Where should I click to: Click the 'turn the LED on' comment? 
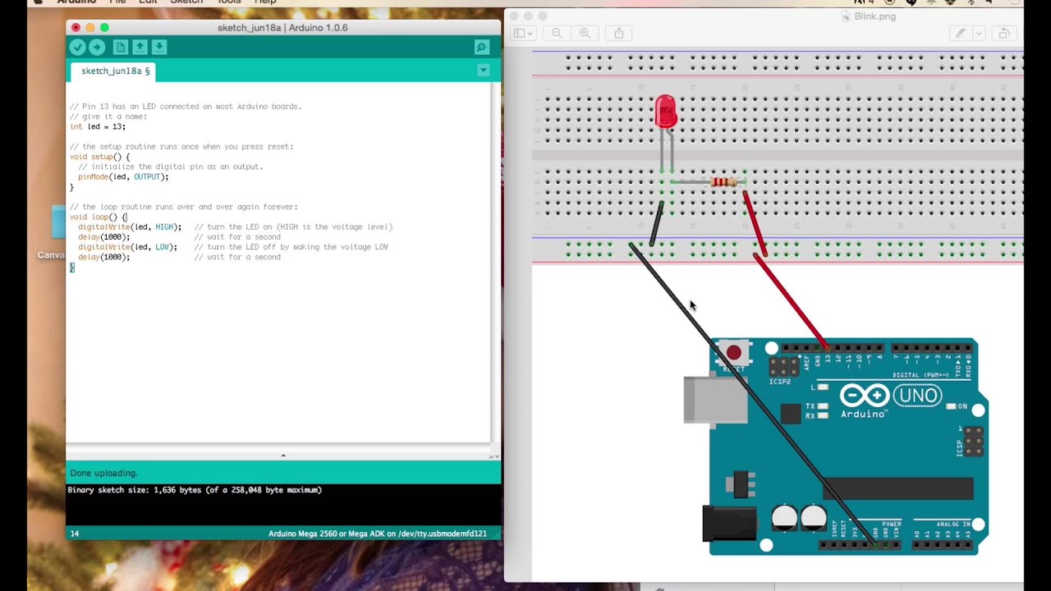pyautogui.click(x=293, y=227)
